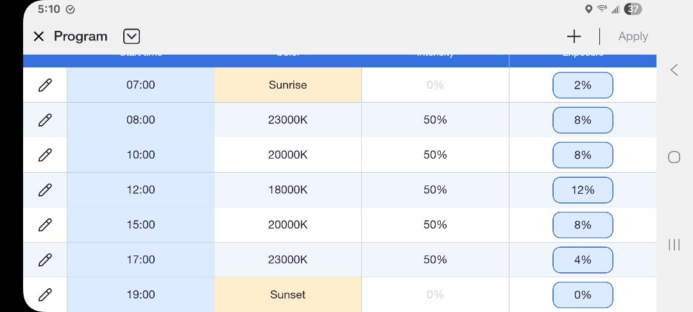Apply the program changes
The image size is (693, 312).
(633, 36)
